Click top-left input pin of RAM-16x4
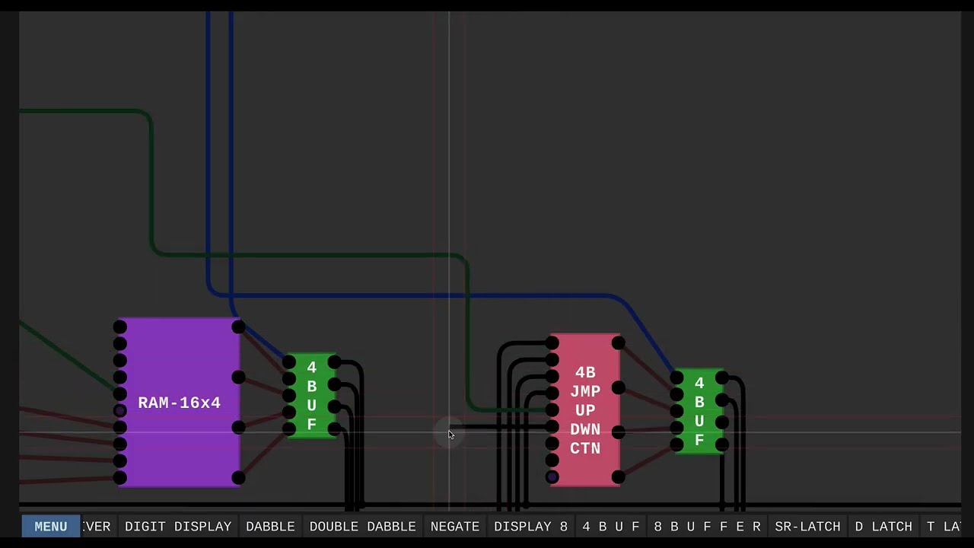Image resolution: width=974 pixels, height=548 pixels. point(119,327)
